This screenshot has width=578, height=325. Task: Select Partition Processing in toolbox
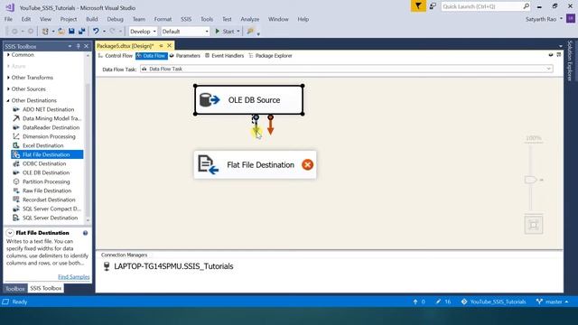pyautogui.click(x=47, y=181)
